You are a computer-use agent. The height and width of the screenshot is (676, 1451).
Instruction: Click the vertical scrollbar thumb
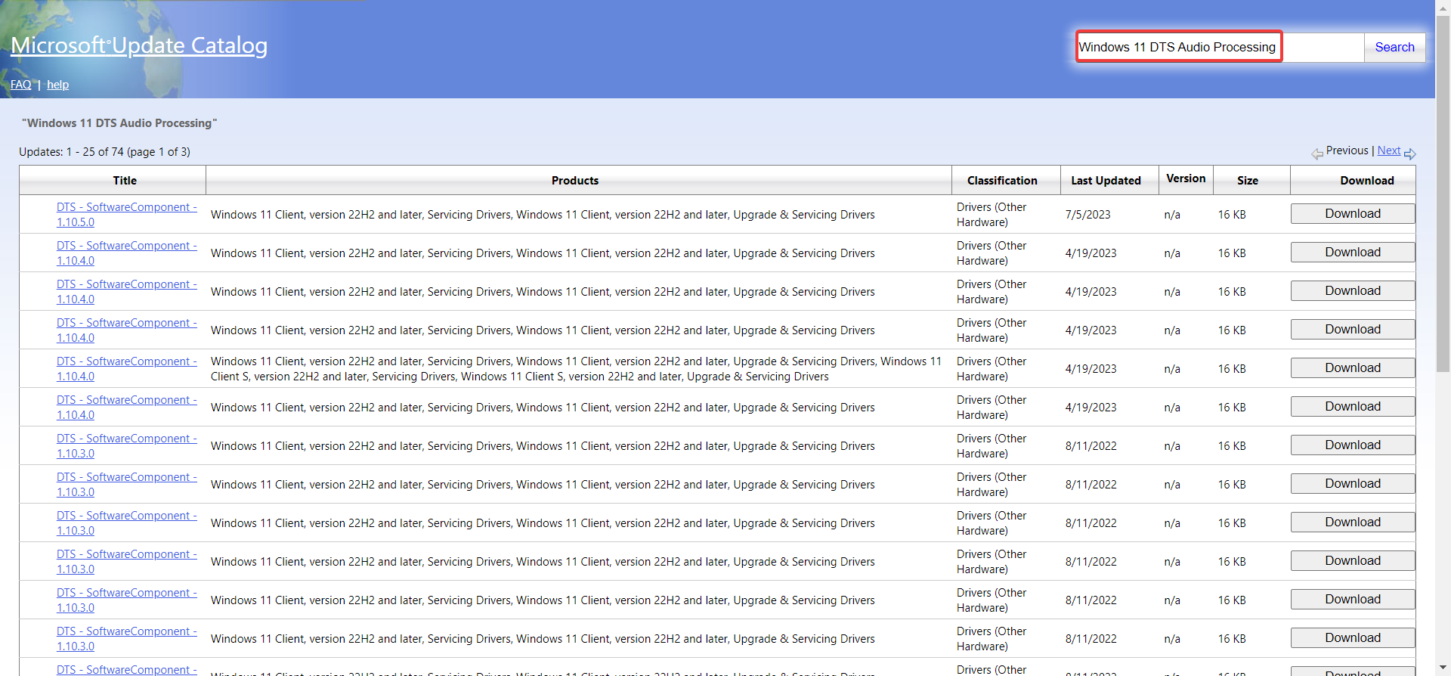tap(1443, 193)
